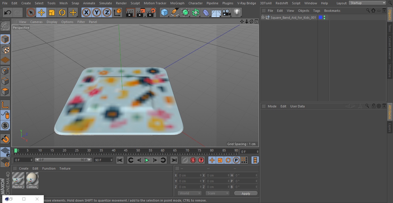
Task: Render the current view
Action: click(x=130, y=13)
